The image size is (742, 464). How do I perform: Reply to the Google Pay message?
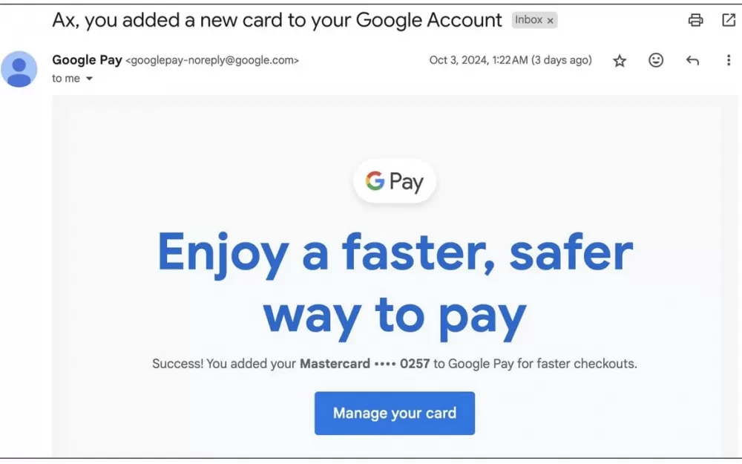pyautogui.click(x=692, y=61)
